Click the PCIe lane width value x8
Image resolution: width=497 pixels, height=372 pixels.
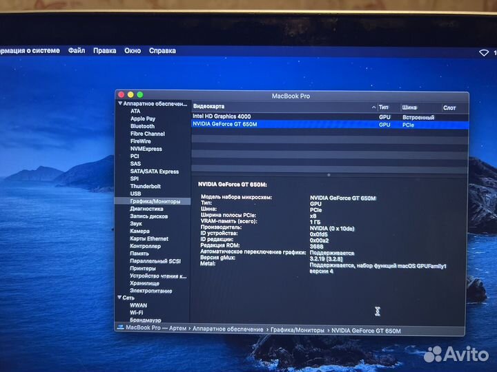point(313,216)
